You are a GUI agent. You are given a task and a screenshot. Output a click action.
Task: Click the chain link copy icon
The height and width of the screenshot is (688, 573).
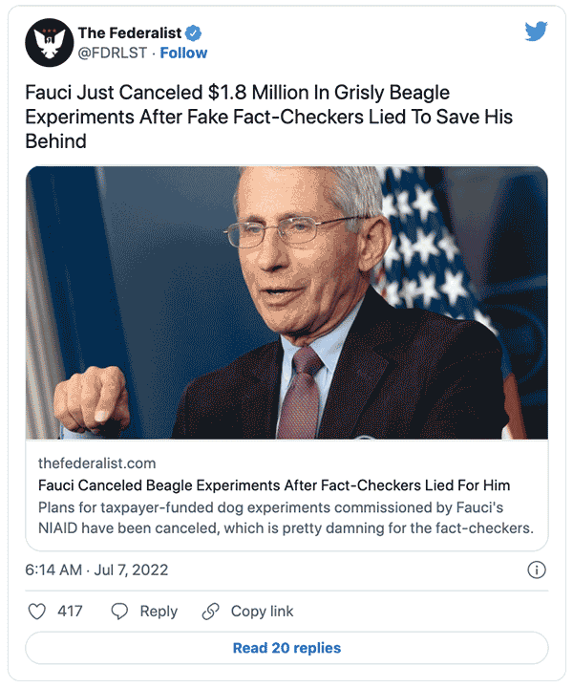210,612
